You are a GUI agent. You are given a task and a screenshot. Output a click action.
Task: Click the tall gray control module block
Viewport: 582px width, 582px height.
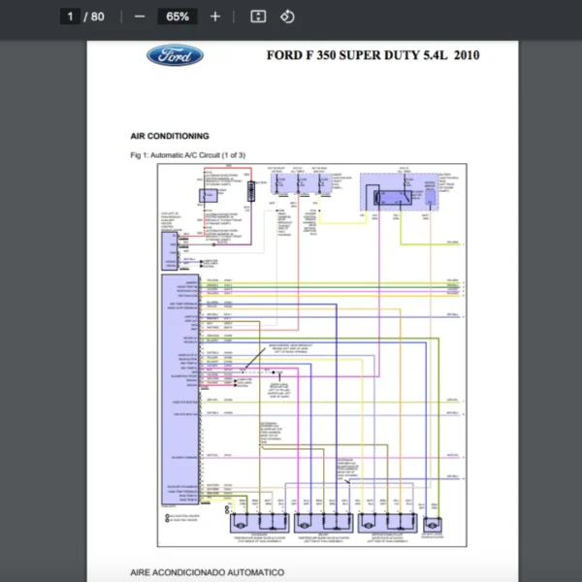click(x=178, y=388)
